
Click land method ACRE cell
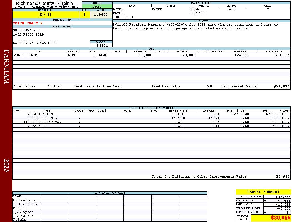72,55
